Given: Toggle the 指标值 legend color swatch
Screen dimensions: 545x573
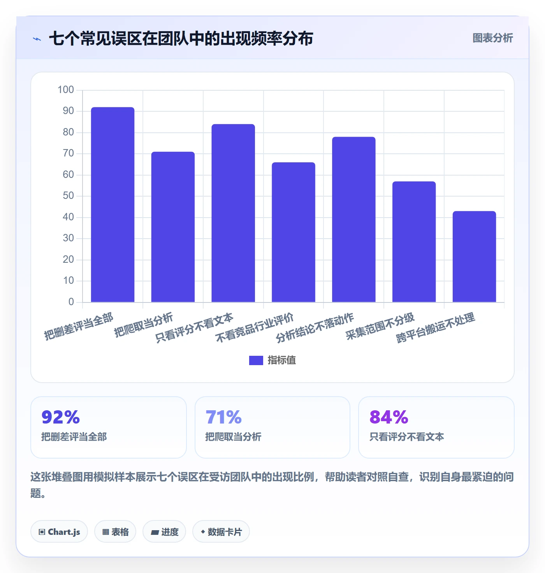Looking at the screenshot, I should coord(256,360).
